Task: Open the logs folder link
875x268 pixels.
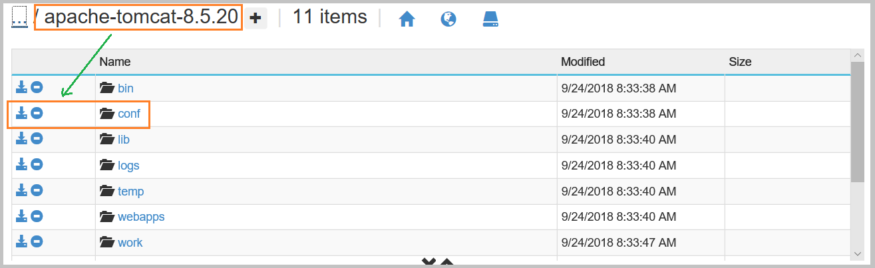Action: click(128, 166)
